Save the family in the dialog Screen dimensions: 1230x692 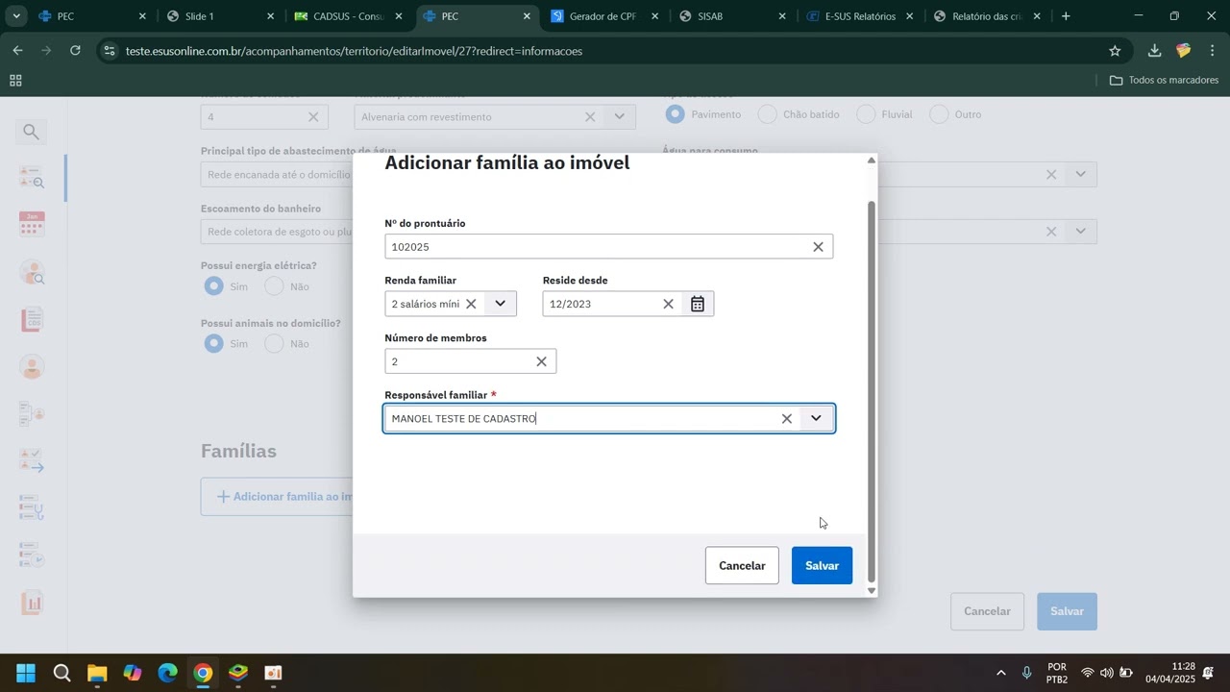(822, 566)
